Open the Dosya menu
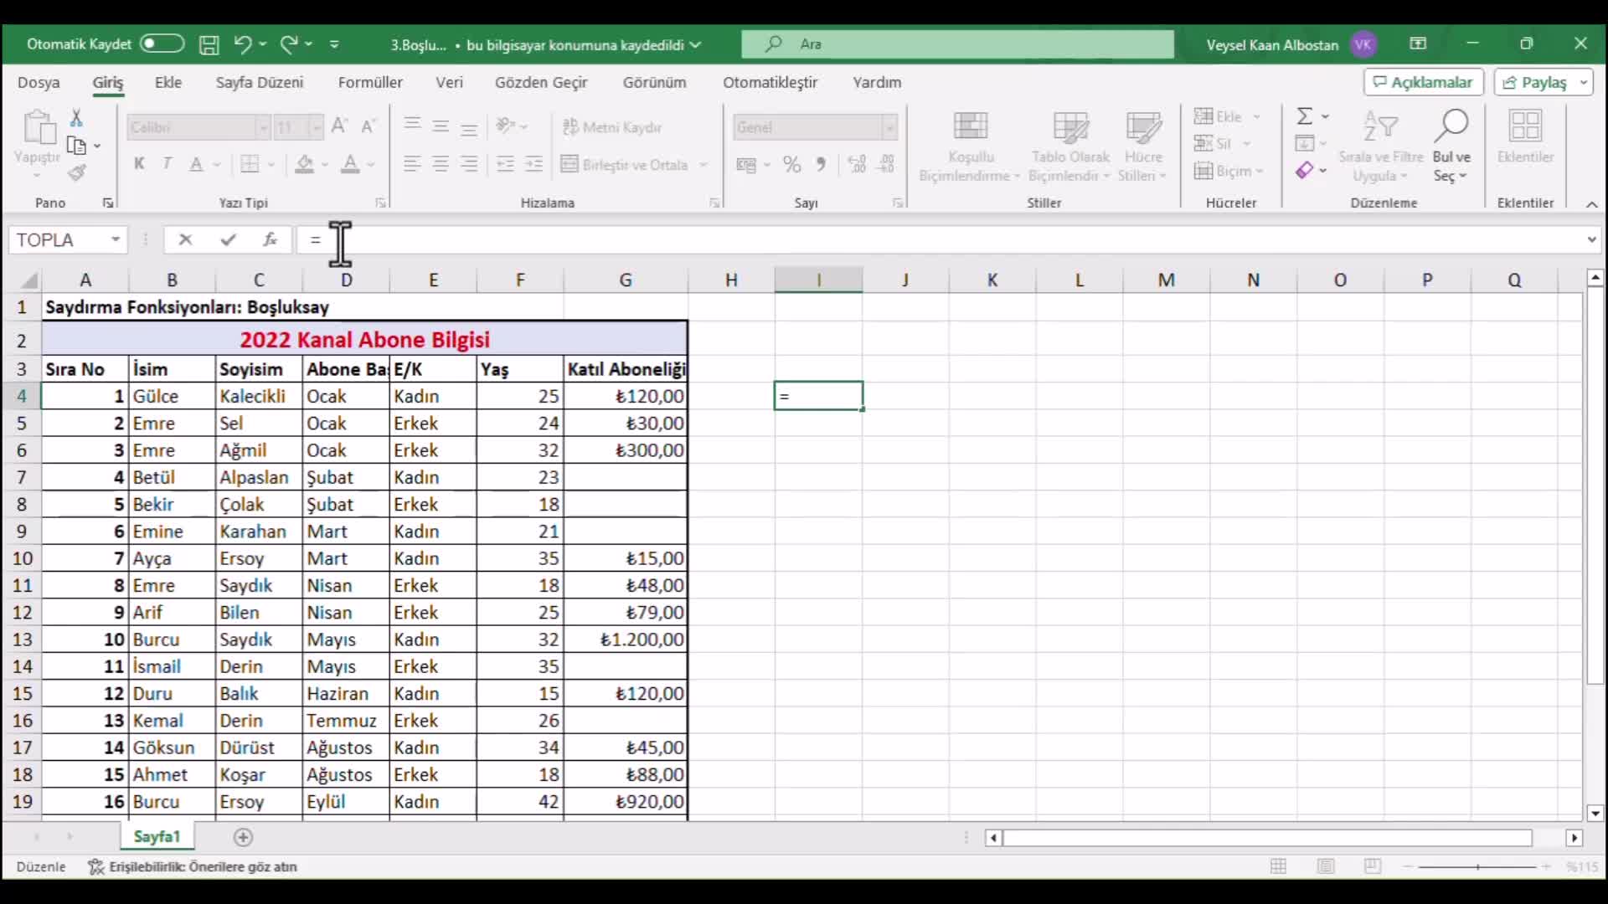The height and width of the screenshot is (904, 1608). (x=39, y=82)
